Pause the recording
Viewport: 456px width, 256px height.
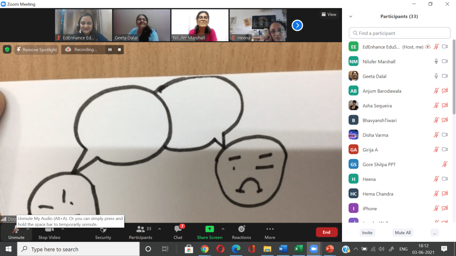110,50
